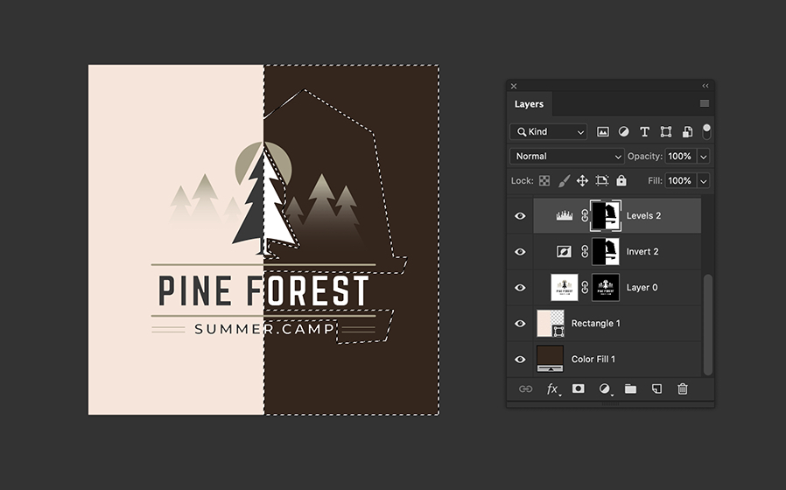Image resolution: width=786 pixels, height=490 pixels.
Task: Create a new layer
Action: pyautogui.click(x=656, y=389)
